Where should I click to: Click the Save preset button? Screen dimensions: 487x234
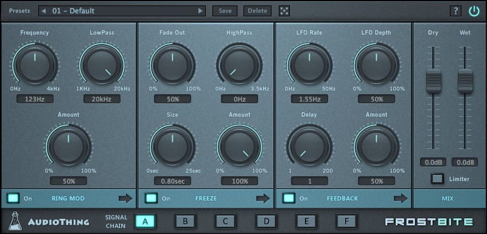click(x=225, y=11)
